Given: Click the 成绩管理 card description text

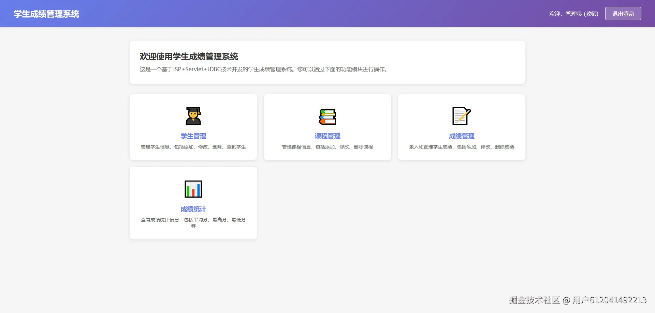Looking at the screenshot, I should pos(462,147).
